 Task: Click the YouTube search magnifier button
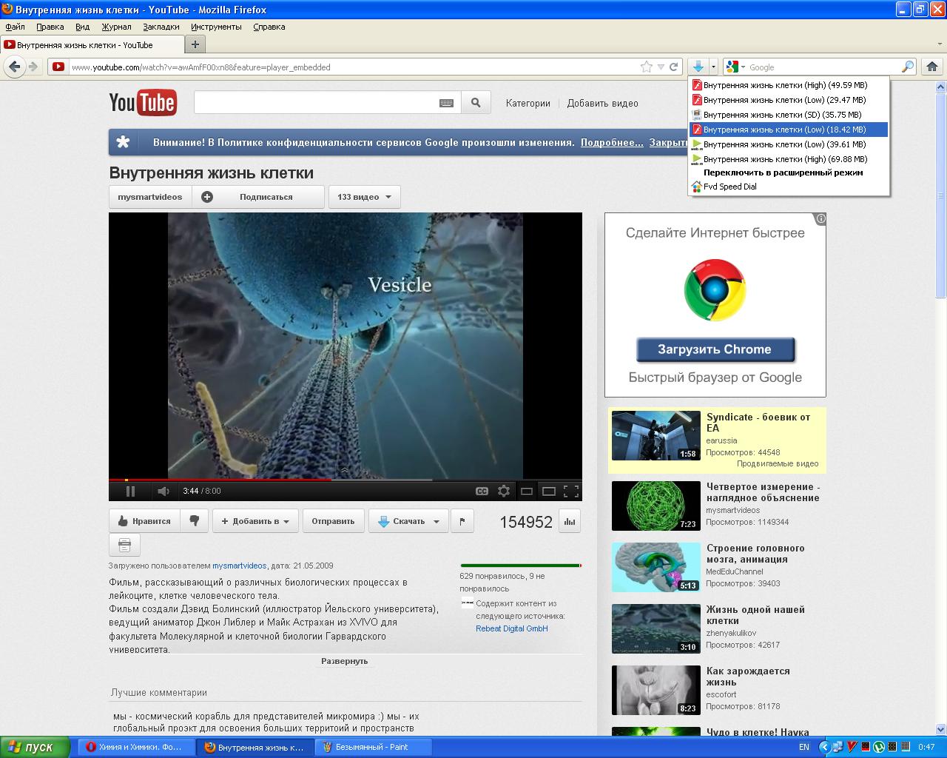(476, 103)
